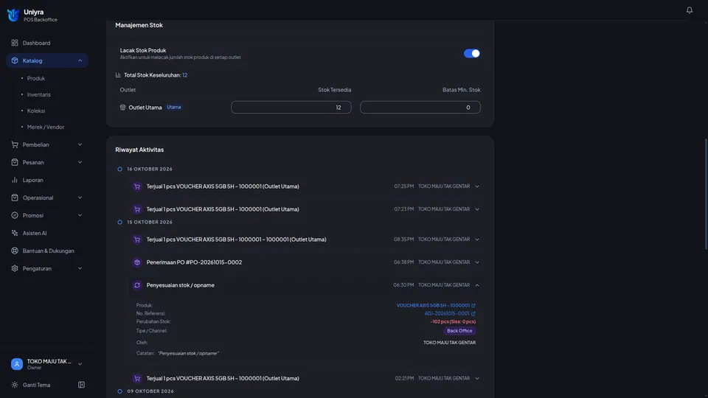Collapse sidebar using panel icon

click(x=81, y=385)
